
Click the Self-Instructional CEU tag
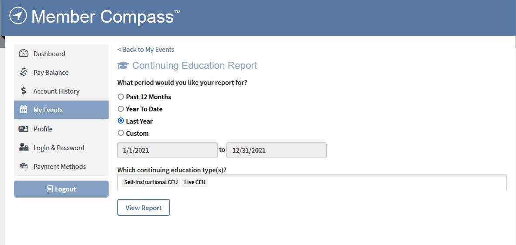tap(151, 182)
